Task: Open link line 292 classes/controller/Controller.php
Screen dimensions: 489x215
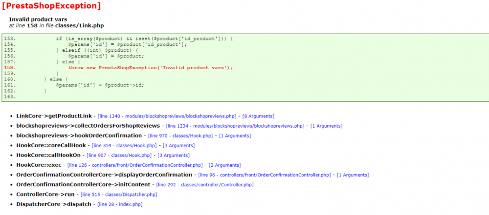Action: pyautogui.click(x=205, y=185)
